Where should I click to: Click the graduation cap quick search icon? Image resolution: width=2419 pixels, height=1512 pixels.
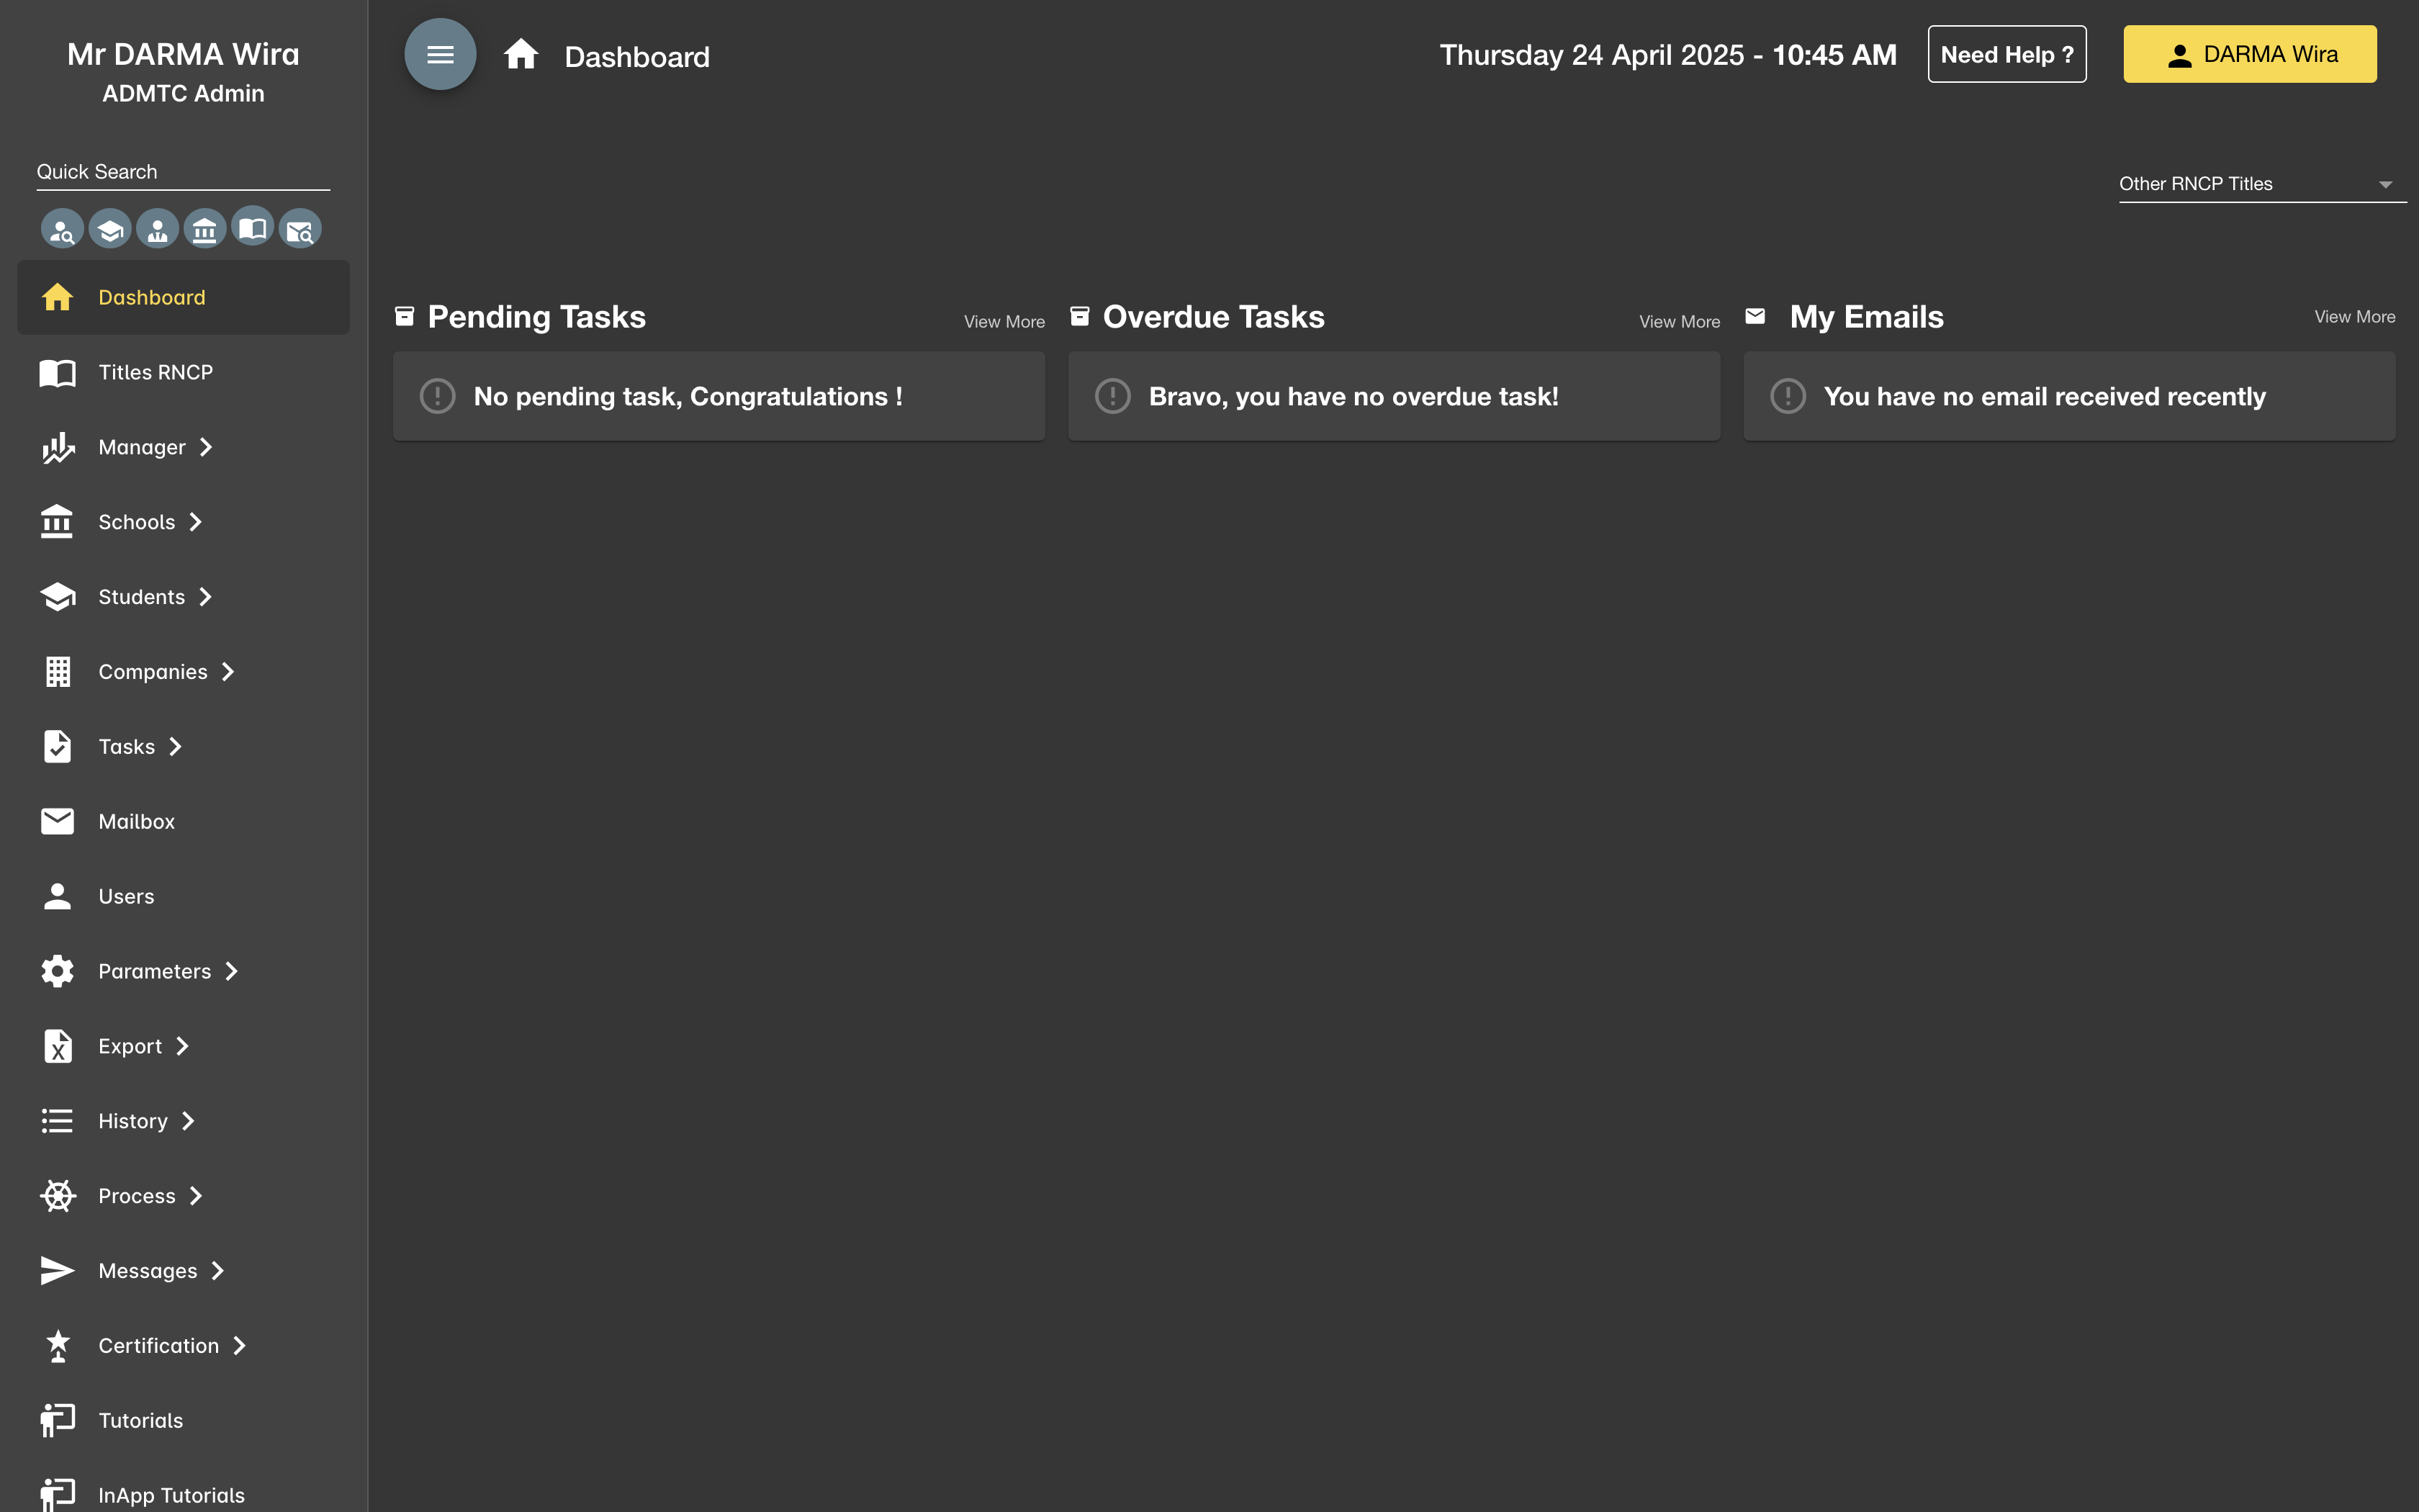tap(110, 230)
